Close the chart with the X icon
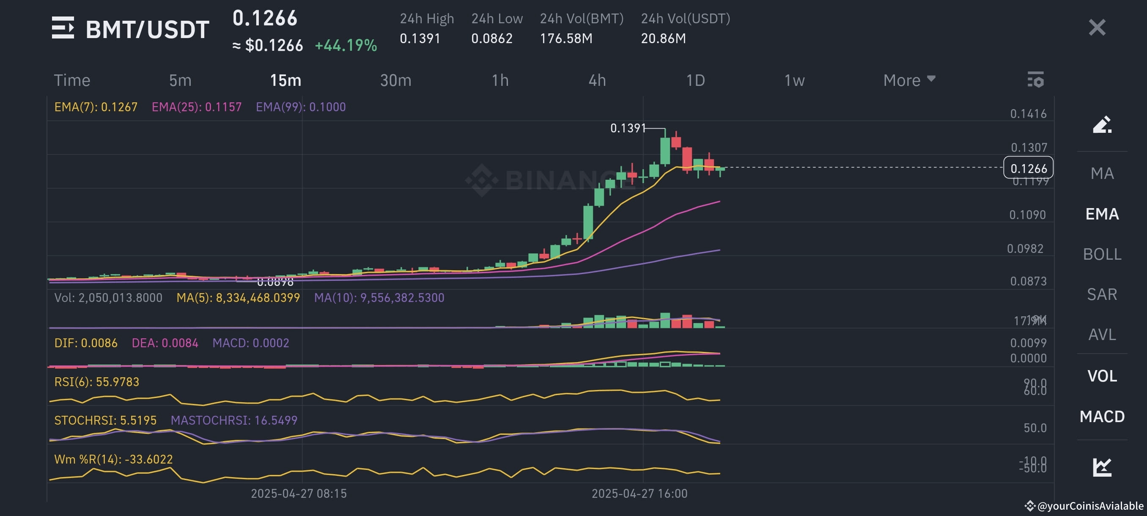The height and width of the screenshot is (516, 1147). click(1097, 28)
